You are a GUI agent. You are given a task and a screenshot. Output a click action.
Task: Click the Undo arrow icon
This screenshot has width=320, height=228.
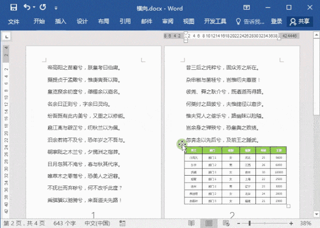[x=26, y=7]
